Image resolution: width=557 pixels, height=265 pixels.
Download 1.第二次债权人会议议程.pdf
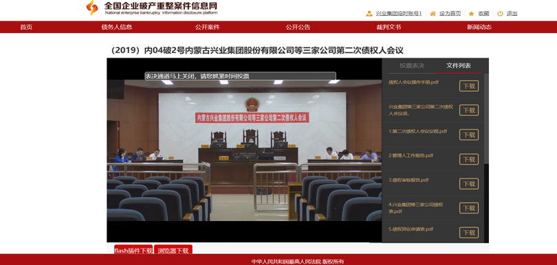469,135
